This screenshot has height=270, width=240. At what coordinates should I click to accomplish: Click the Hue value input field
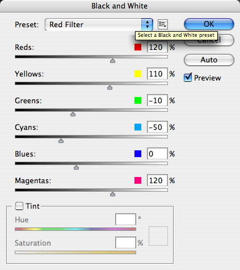[125, 220]
